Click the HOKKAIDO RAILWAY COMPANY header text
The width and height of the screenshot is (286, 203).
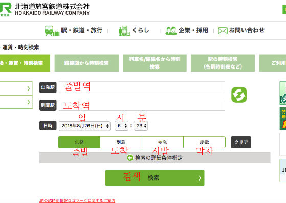[52, 13]
